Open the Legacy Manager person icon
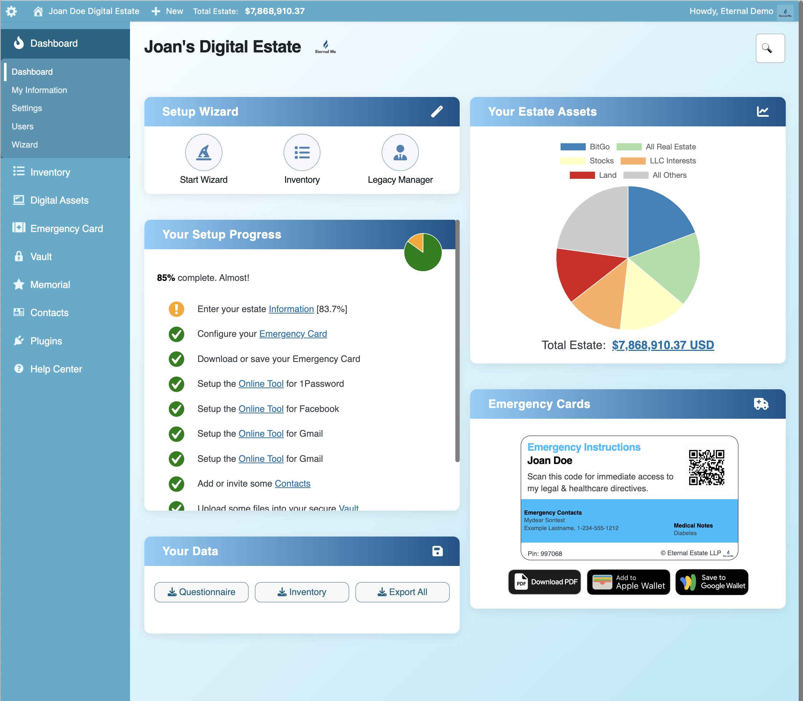This screenshot has height=701, width=803. [x=400, y=152]
